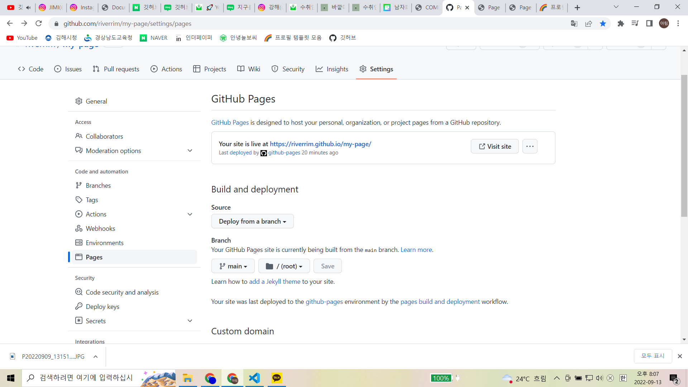The image size is (688, 387).
Task: Close the downloads bar
Action: pyautogui.click(x=680, y=356)
